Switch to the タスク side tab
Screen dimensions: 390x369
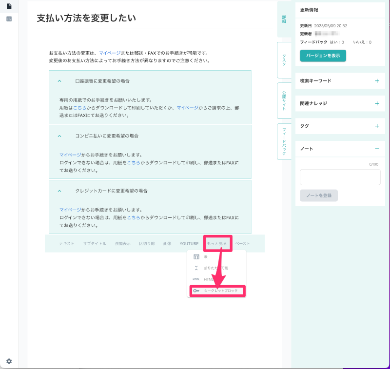284,60
